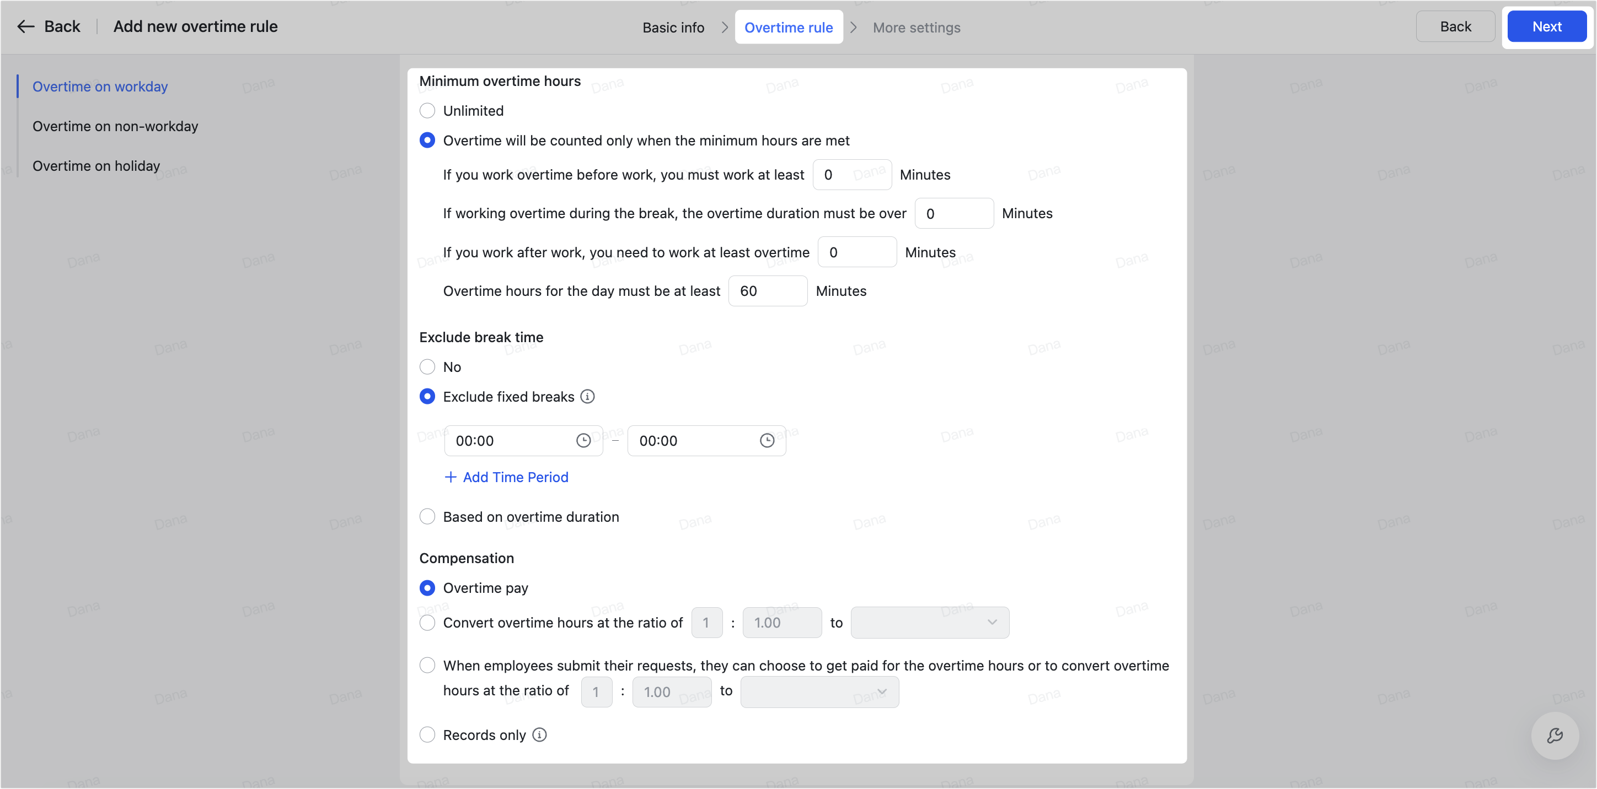Open the unit dropdown after the first conversion ratio
This screenshot has height=789, width=1597.
tap(929, 623)
